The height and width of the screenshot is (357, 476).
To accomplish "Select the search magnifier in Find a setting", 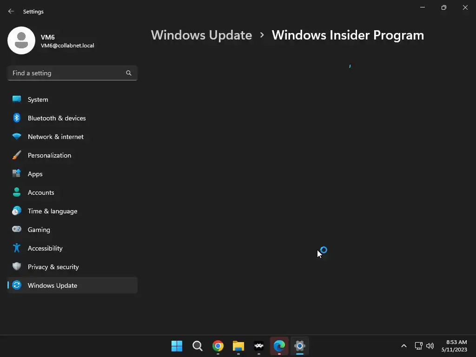I will tap(129, 73).
